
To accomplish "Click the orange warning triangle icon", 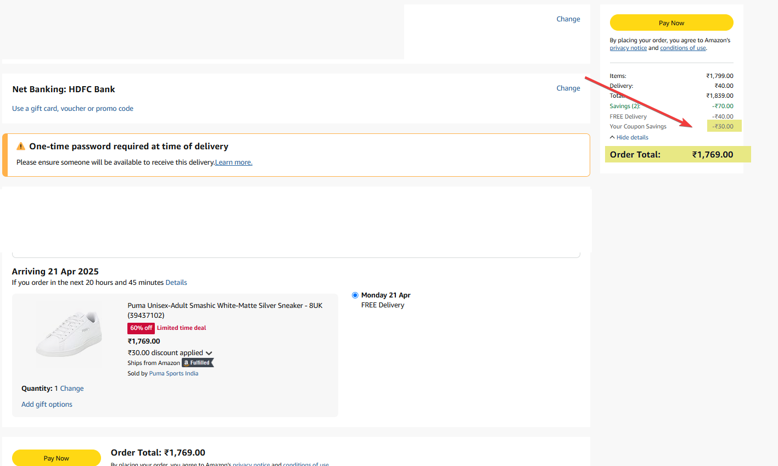I will [x=21, y=146].
